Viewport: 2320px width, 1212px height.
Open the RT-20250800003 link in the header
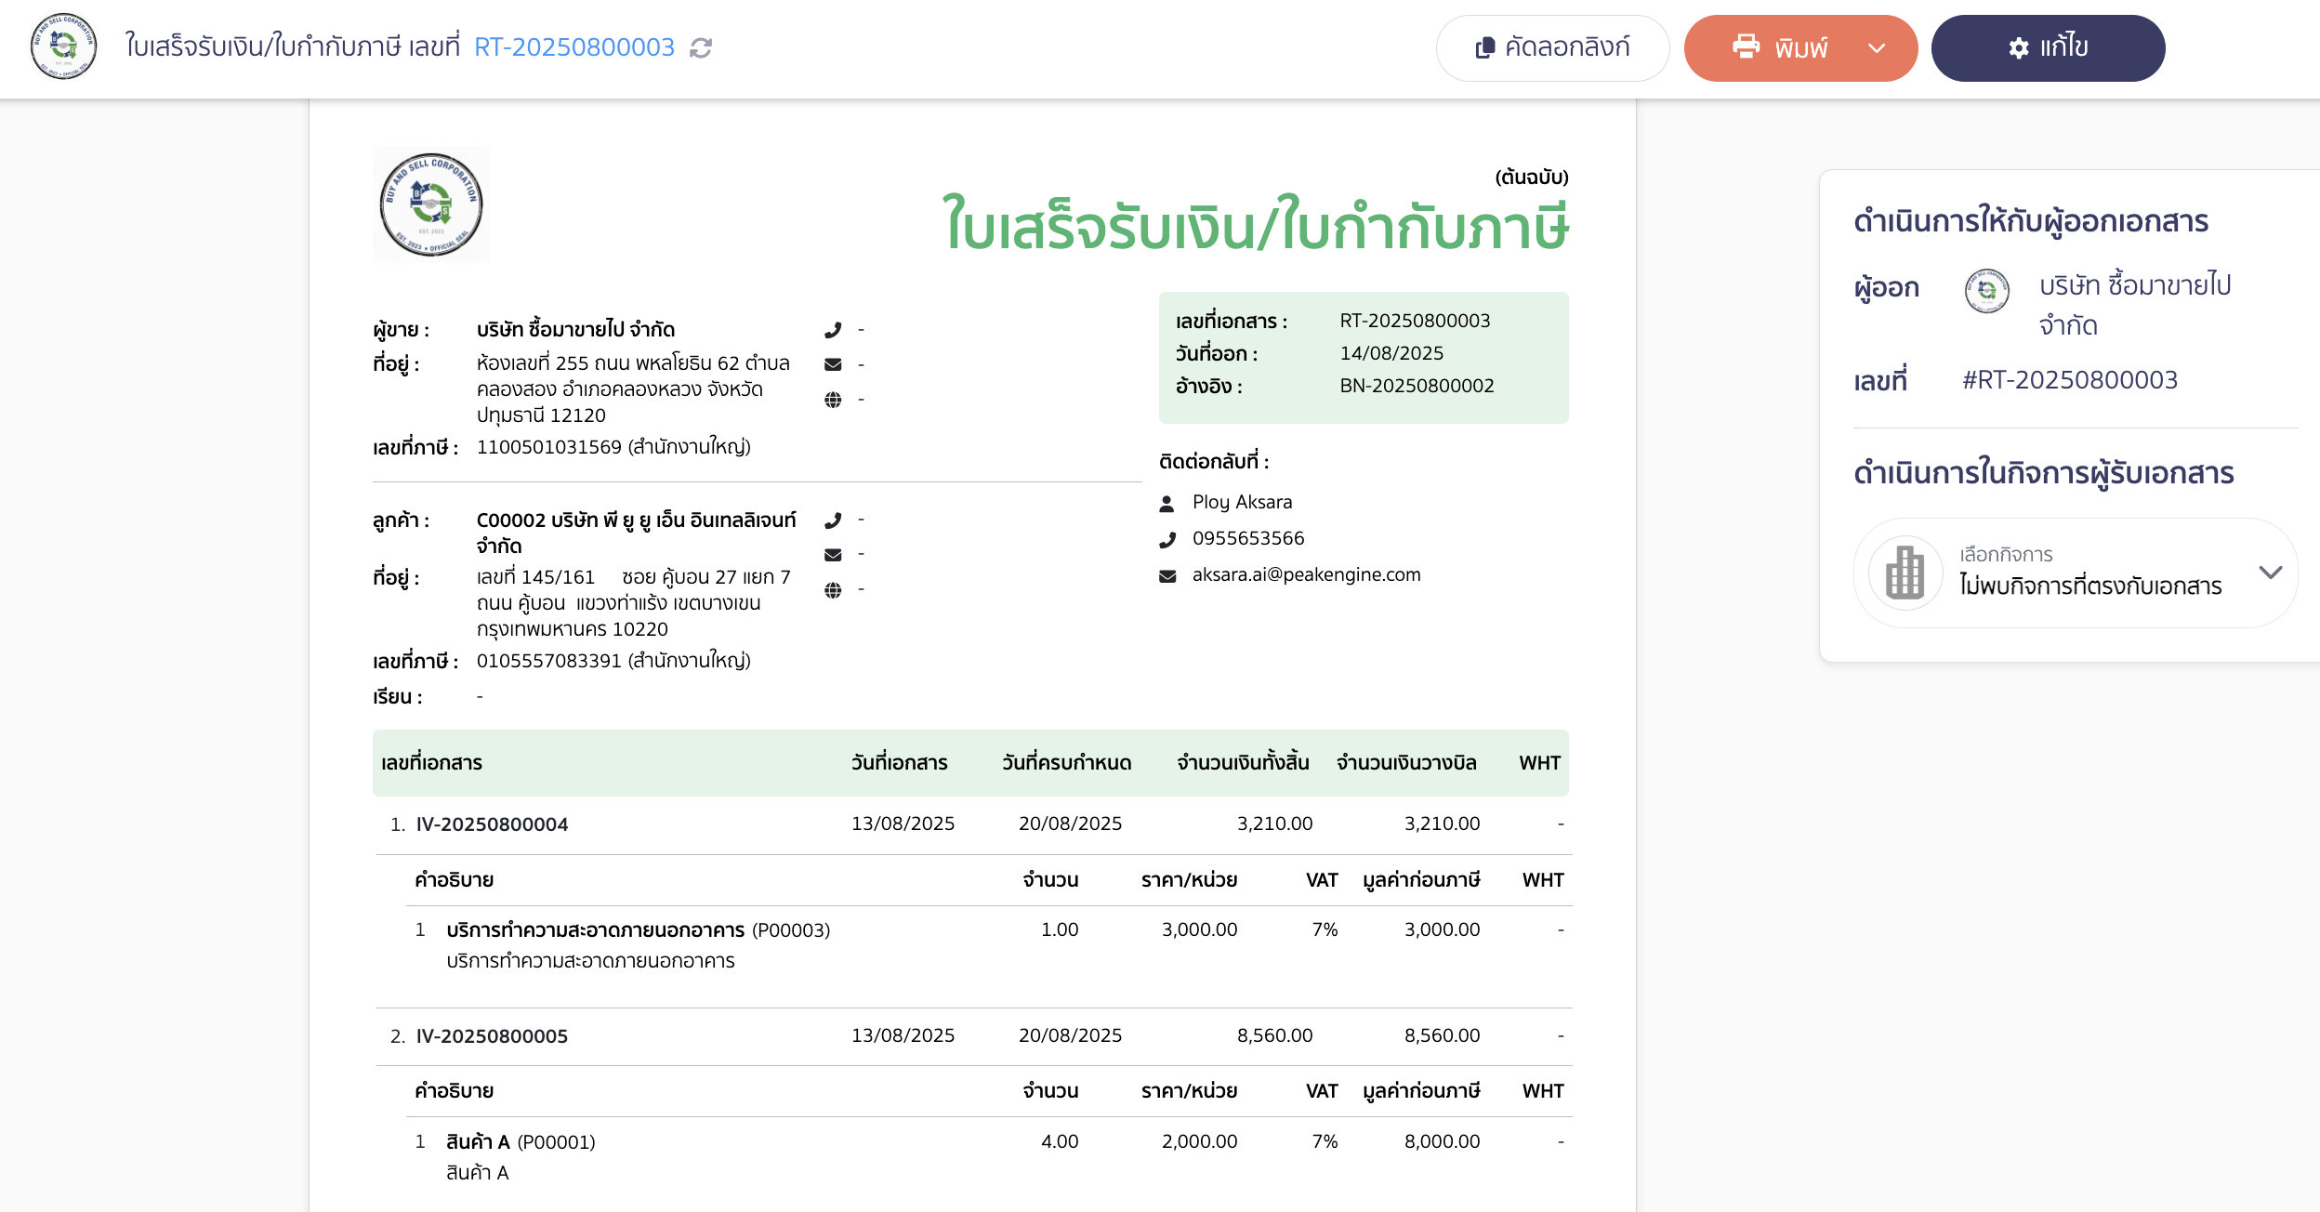573,47
